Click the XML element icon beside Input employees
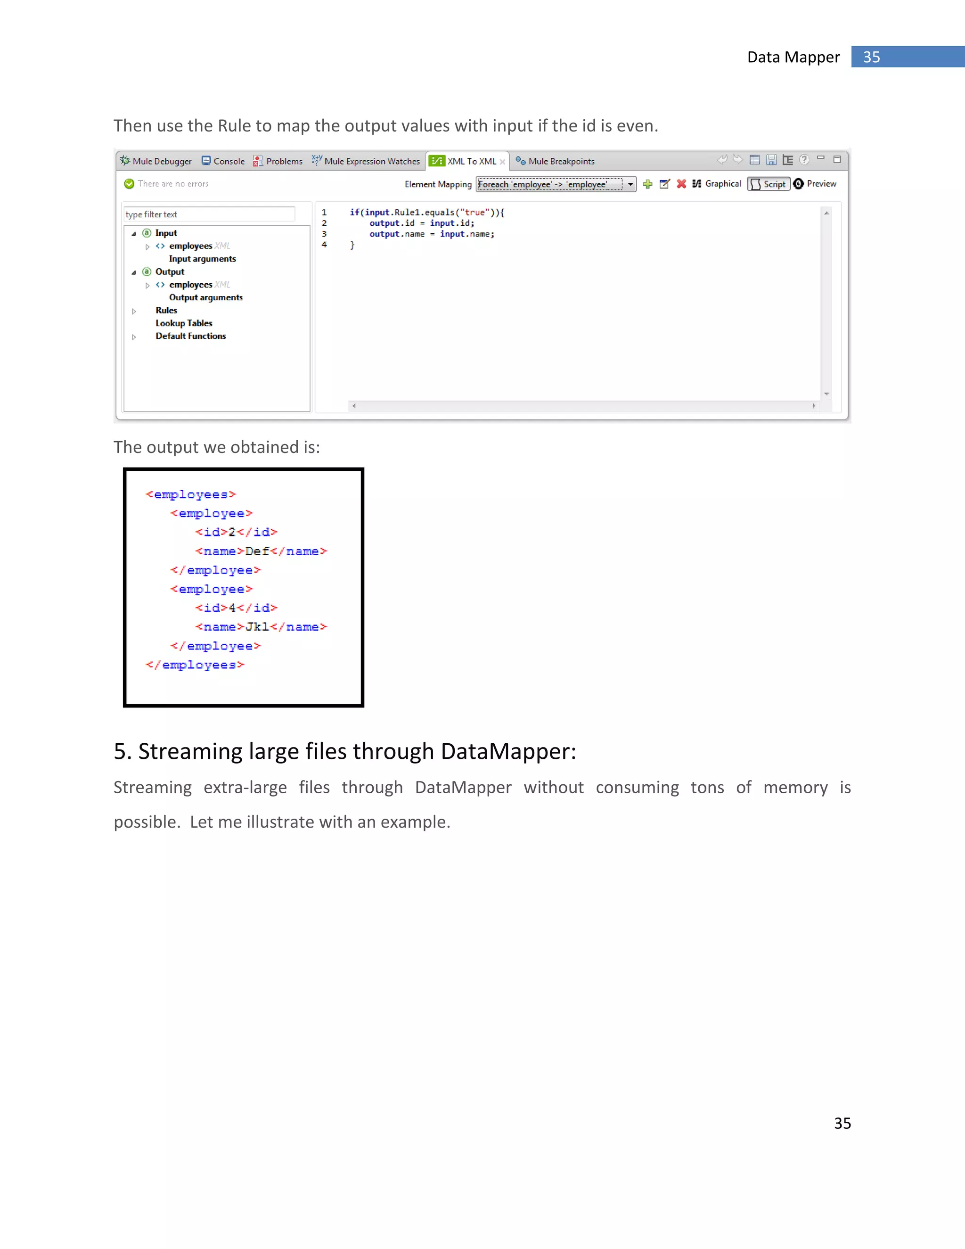 coord(161,246)
